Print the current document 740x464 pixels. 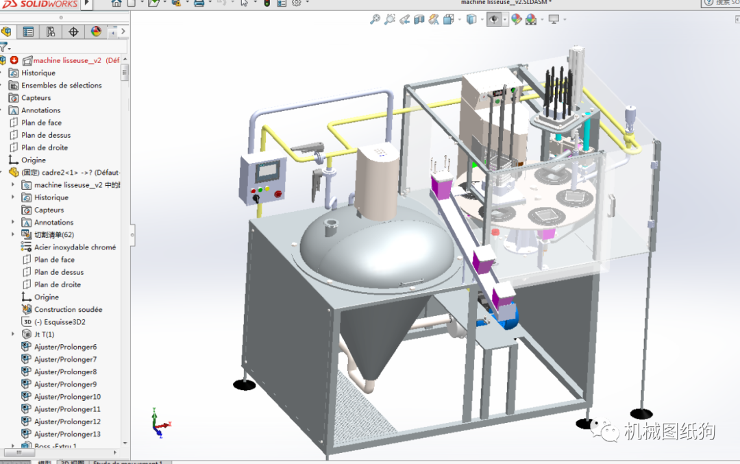click(x=199, y=3)
